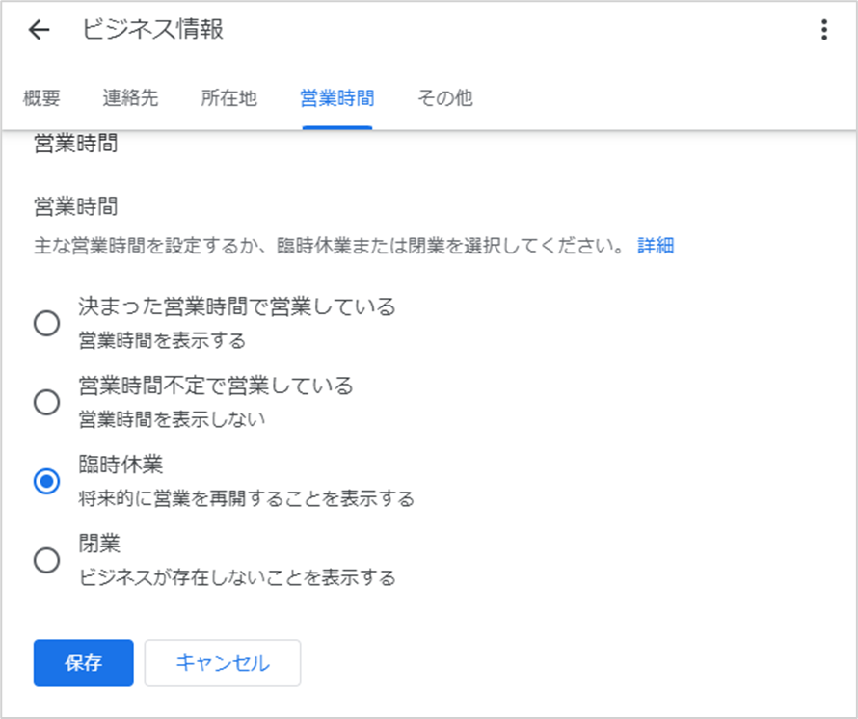The image size is (858, 719).
Task: Open the three-dot more options menu
Action: click(824, 30)
